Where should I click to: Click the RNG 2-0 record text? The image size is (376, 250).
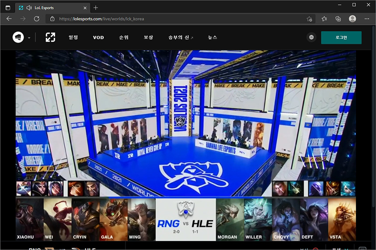[x=176, y=232]
